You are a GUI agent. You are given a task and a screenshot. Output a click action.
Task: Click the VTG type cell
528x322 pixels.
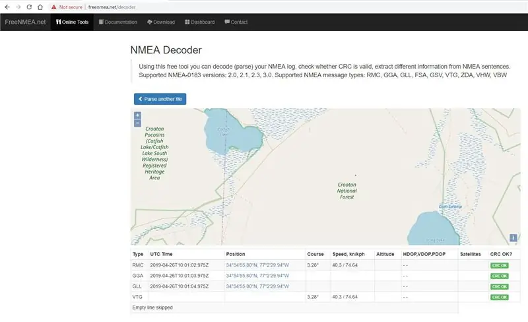137,297
